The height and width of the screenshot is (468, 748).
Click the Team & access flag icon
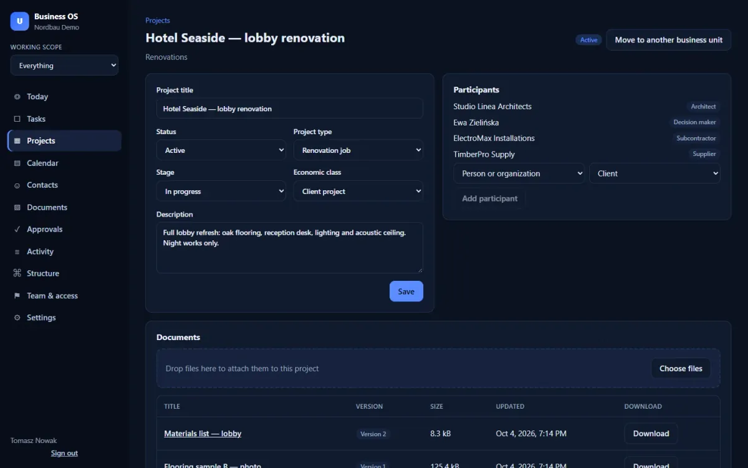click(17, 296)
